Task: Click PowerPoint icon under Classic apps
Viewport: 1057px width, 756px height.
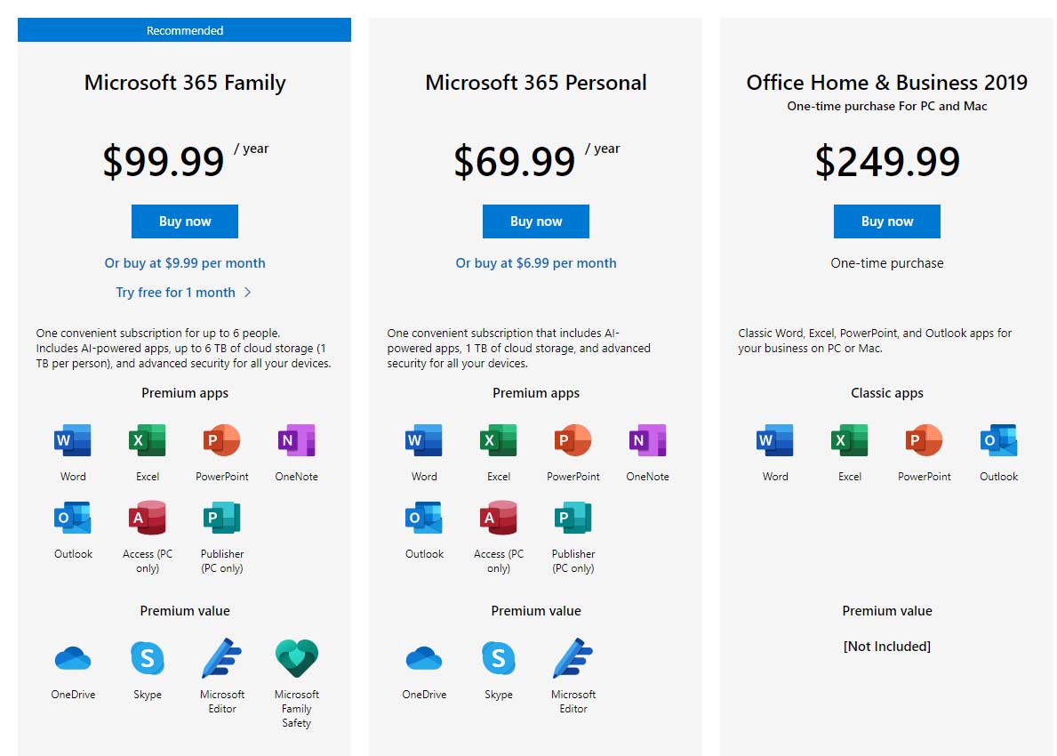Action: pyautogui.click(x=925, y=440)
